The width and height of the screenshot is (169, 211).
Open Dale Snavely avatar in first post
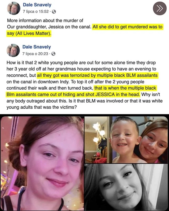(13, 8)
